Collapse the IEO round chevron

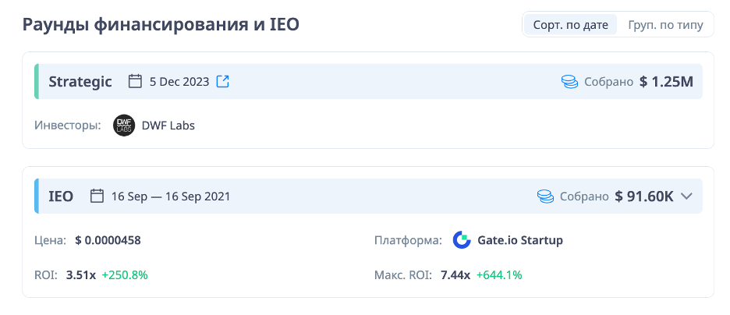point(686,196)
